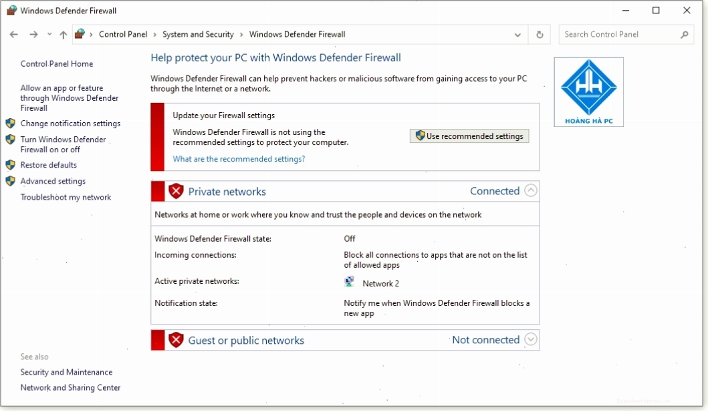Open Troubleshoot my network
Image resolution: width=708 pixels, height=412 pixels.
66,197
